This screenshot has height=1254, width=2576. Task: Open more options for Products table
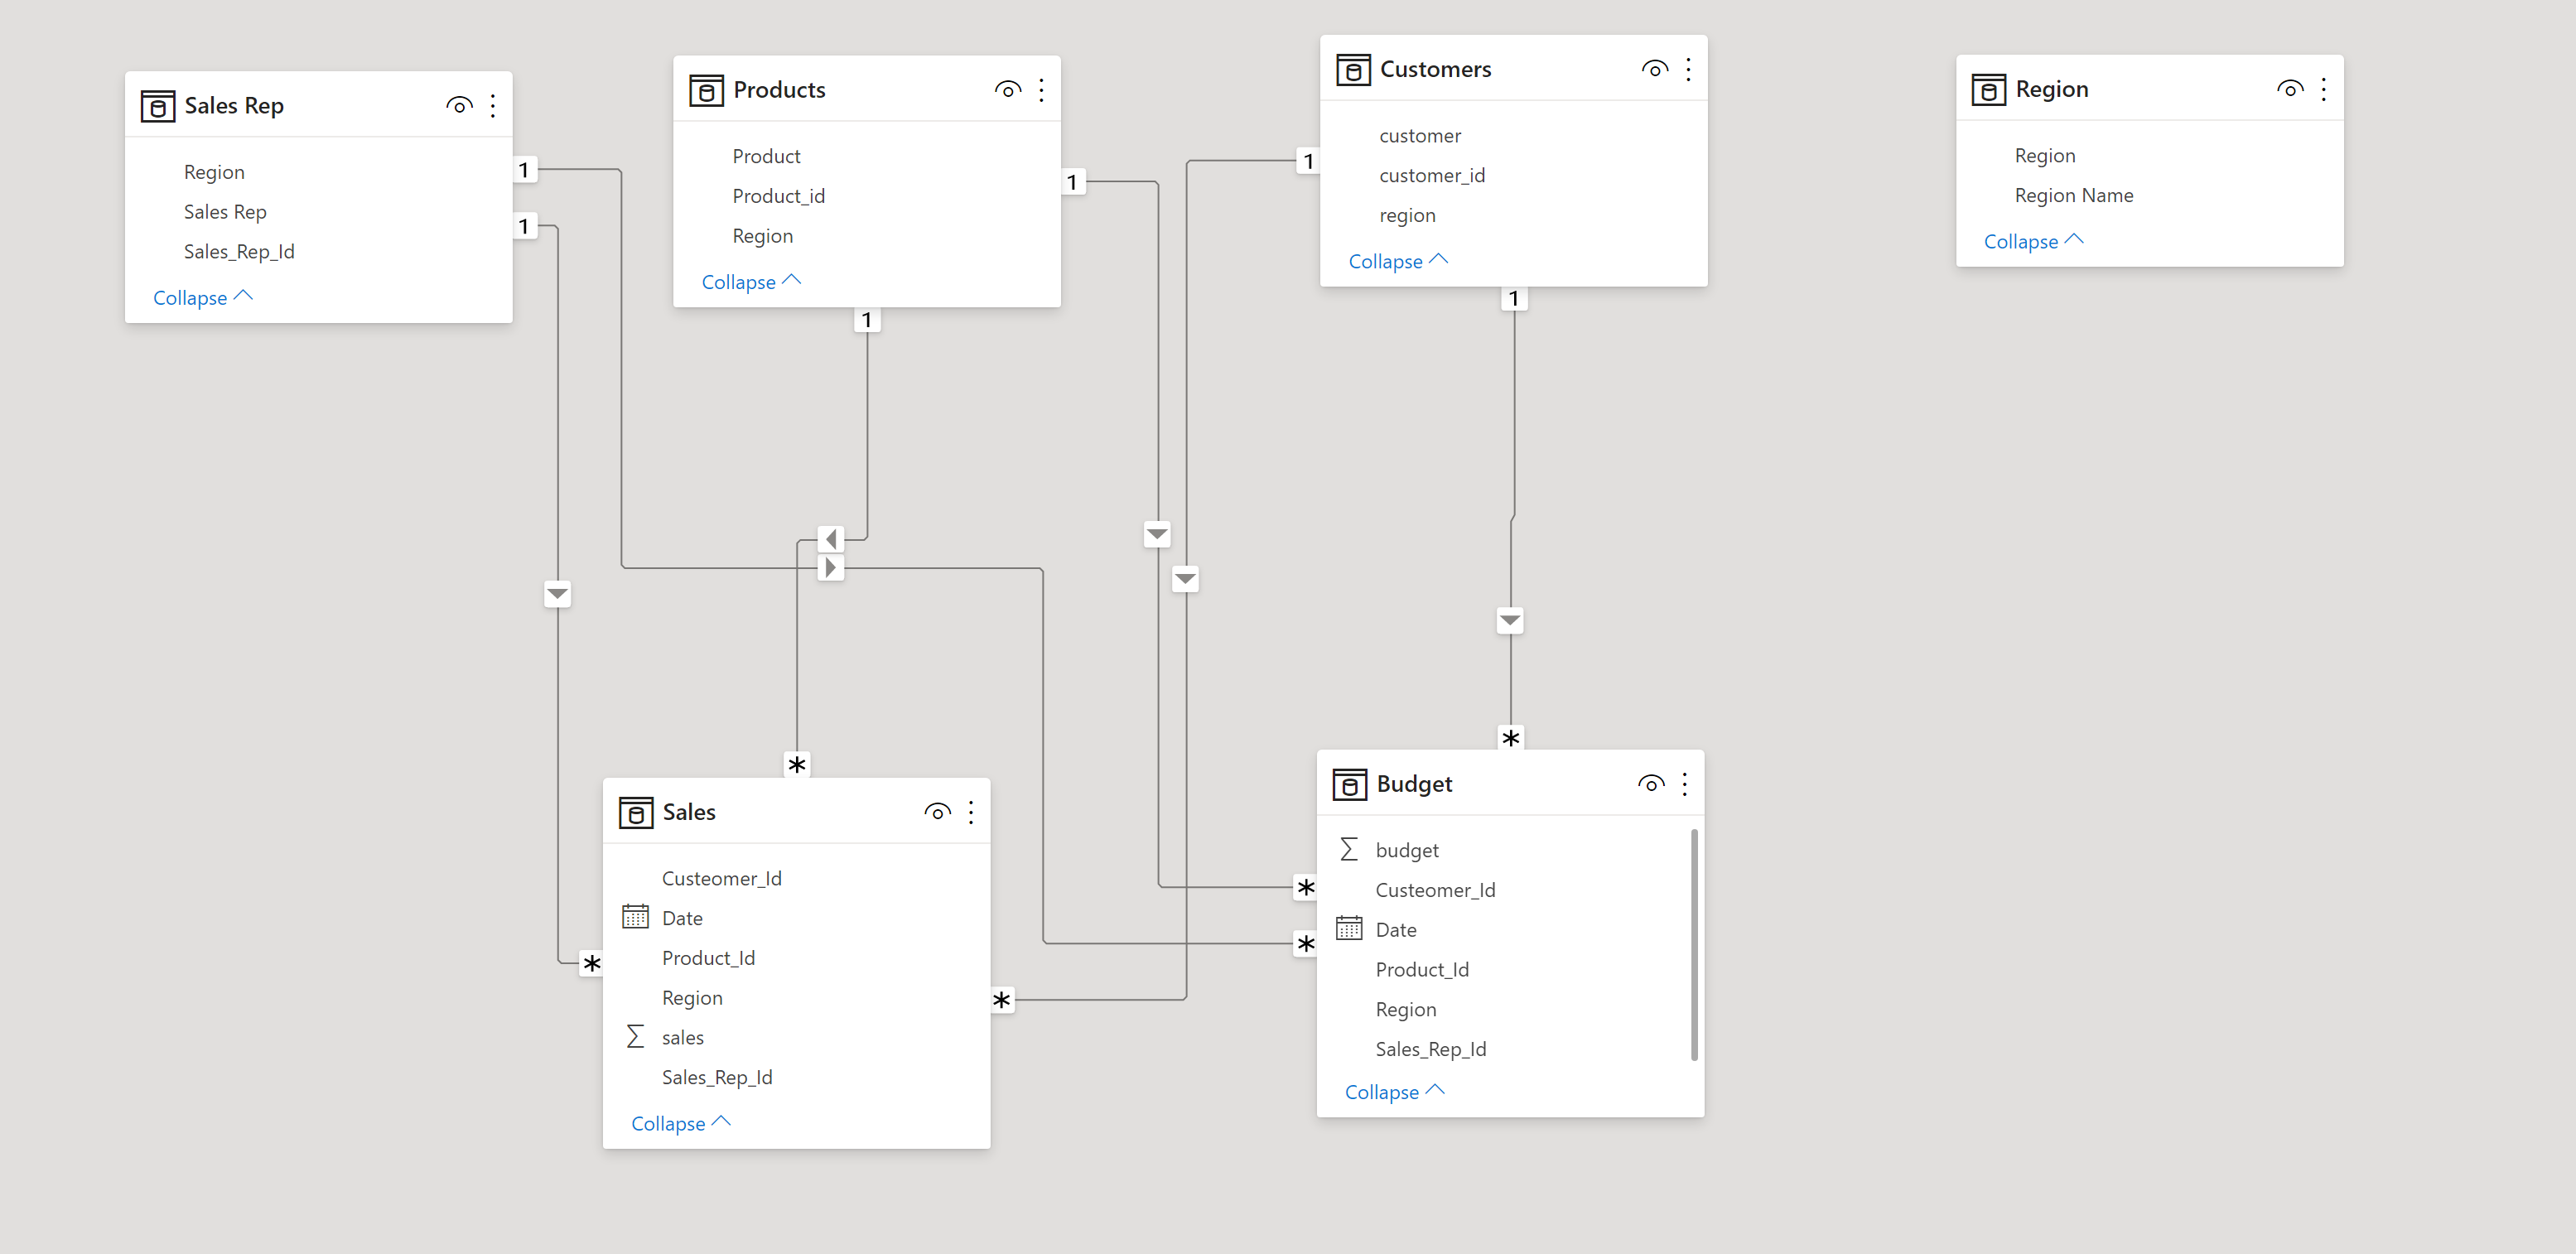click(1041, 90)
